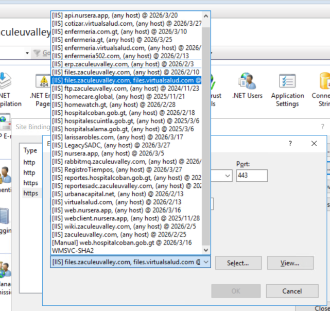Click the certificate list scrollbar down arrow
The image size is (330, 311).
(206, 250)
